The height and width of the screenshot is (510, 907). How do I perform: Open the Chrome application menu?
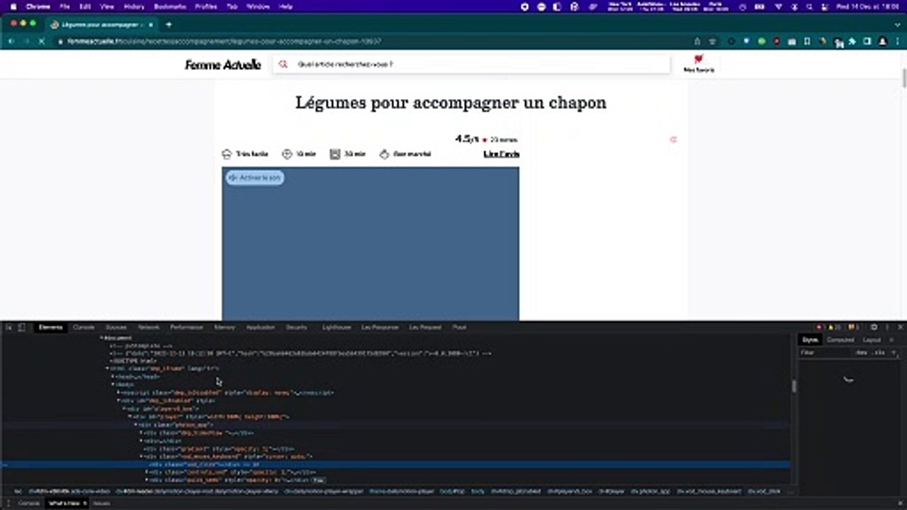pos(38,6)
